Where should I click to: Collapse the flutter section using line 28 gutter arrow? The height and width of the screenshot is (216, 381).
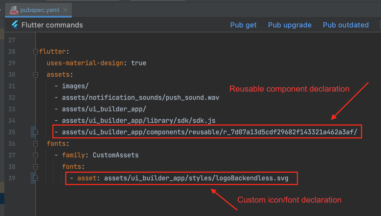coord(35,51)
